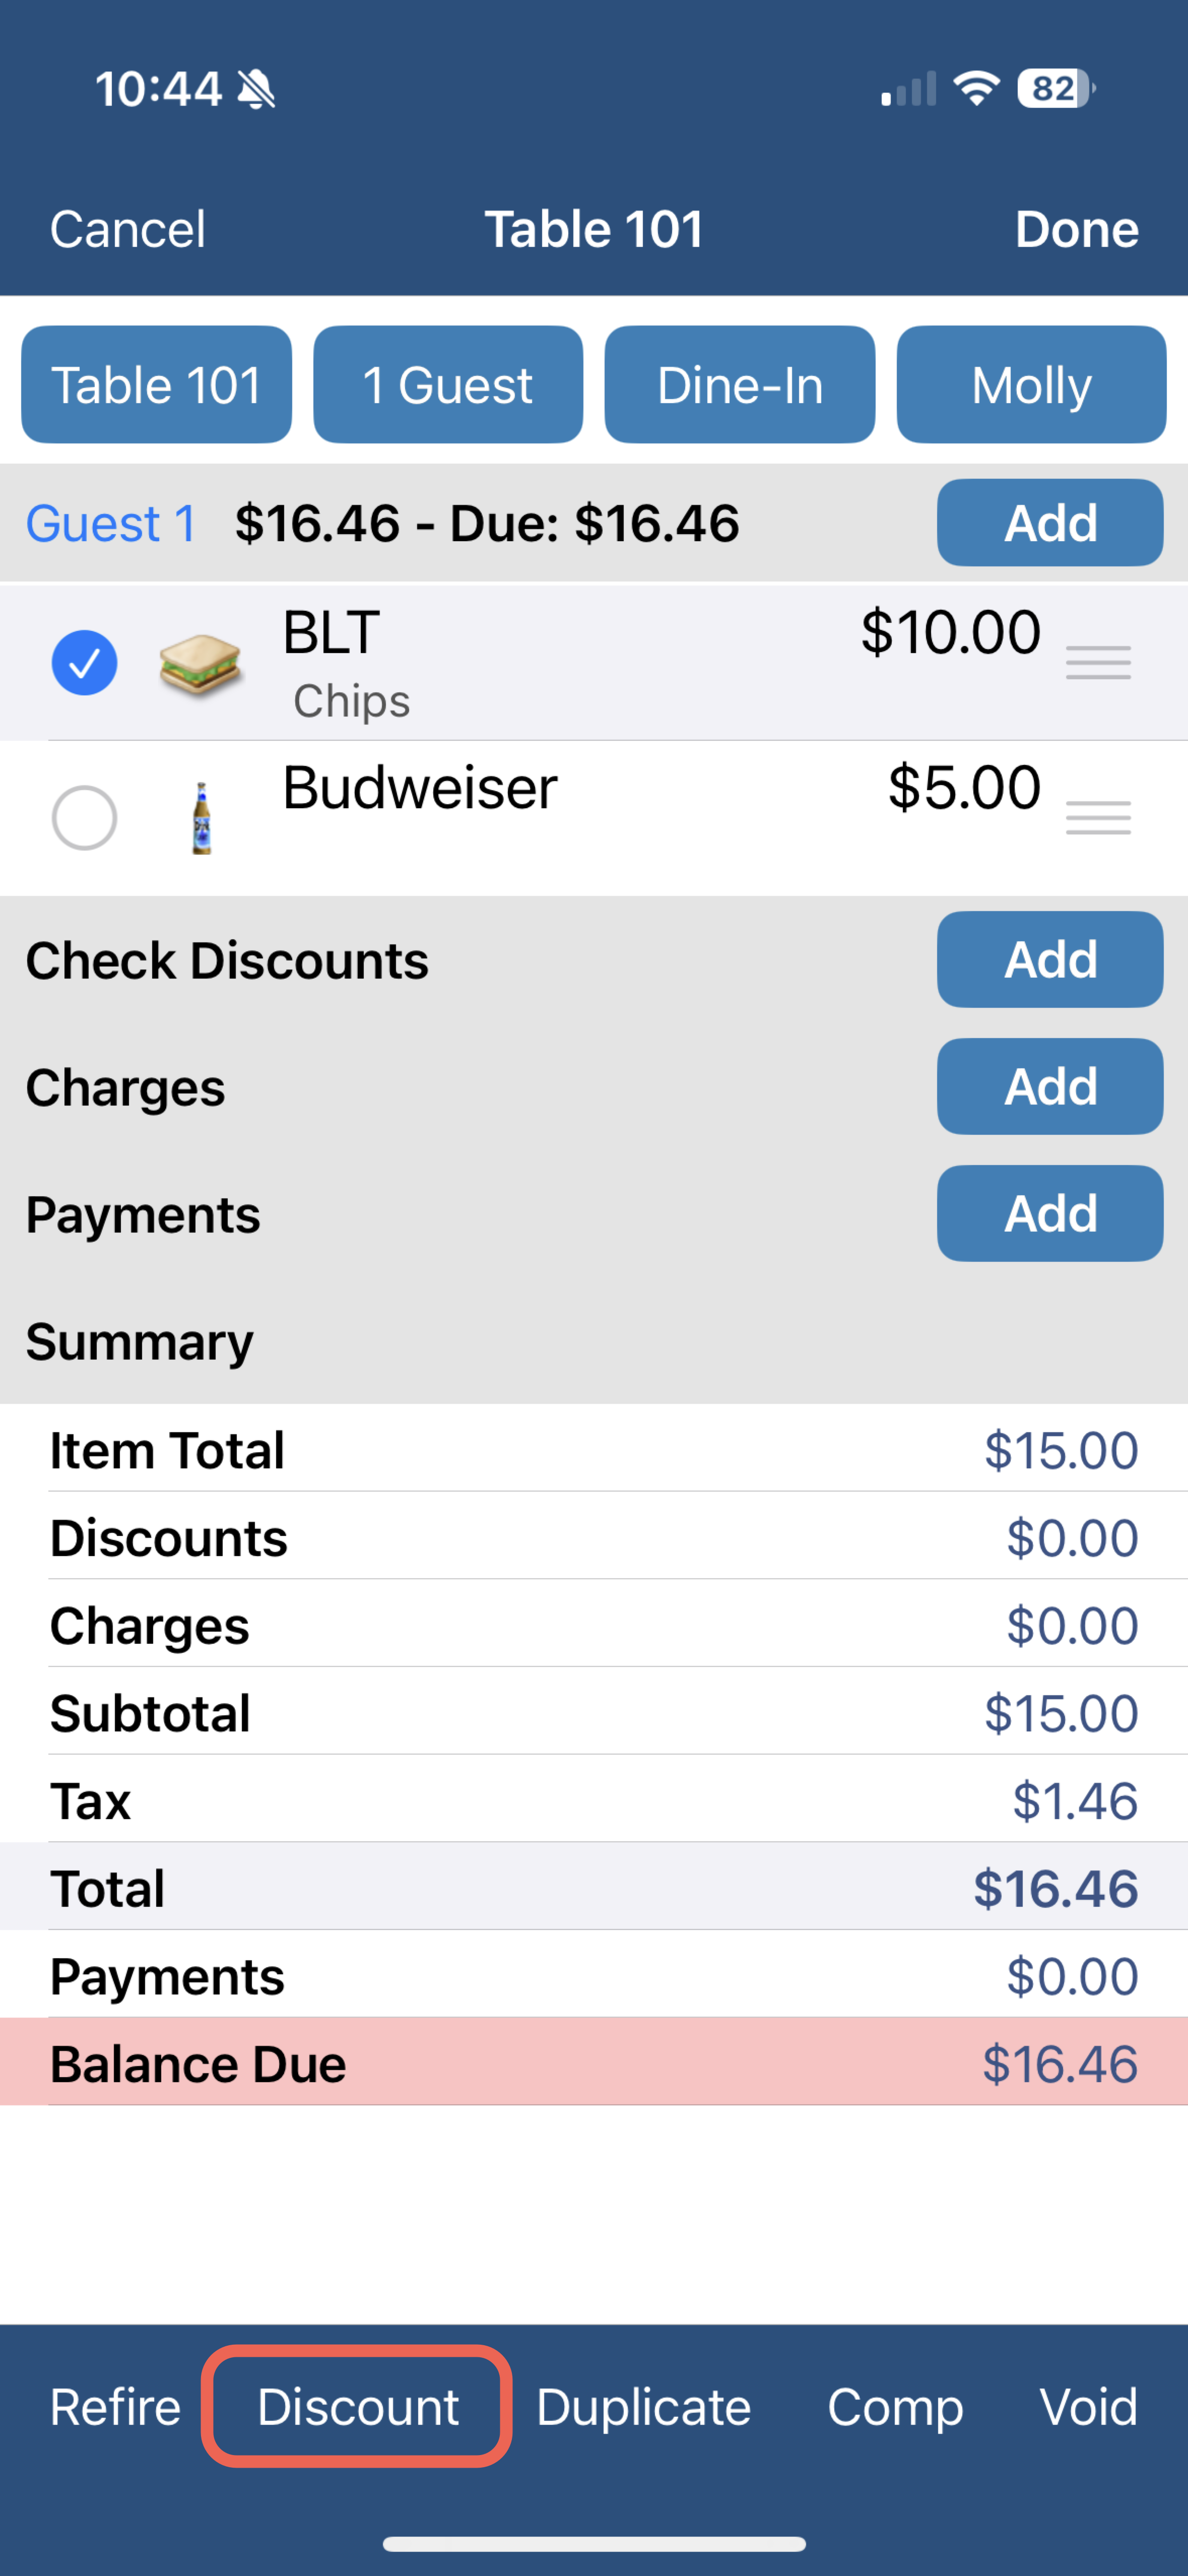This screenshot has width=1188, height=2576.
Task: Tap the Wi-Fi icon in status bar
Action: tap(976, 88)
